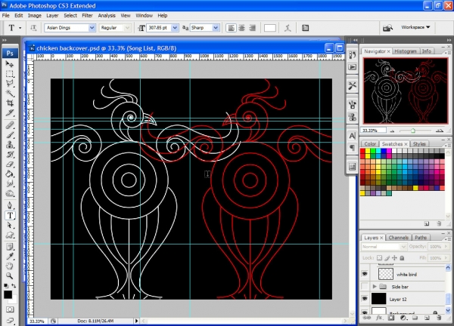Open the layer Opacity dropdown
This screenshot has width=454, height=326.
(446, 247)
